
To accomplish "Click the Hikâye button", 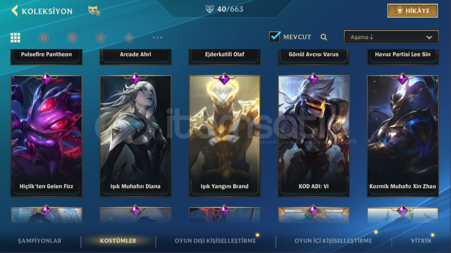I will click(x=412, y=10).
